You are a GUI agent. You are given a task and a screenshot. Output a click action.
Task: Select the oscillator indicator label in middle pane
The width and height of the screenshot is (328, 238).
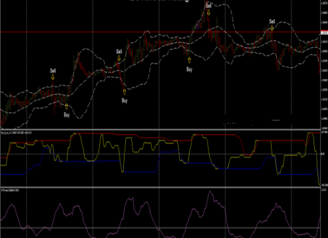pos(17,133)
